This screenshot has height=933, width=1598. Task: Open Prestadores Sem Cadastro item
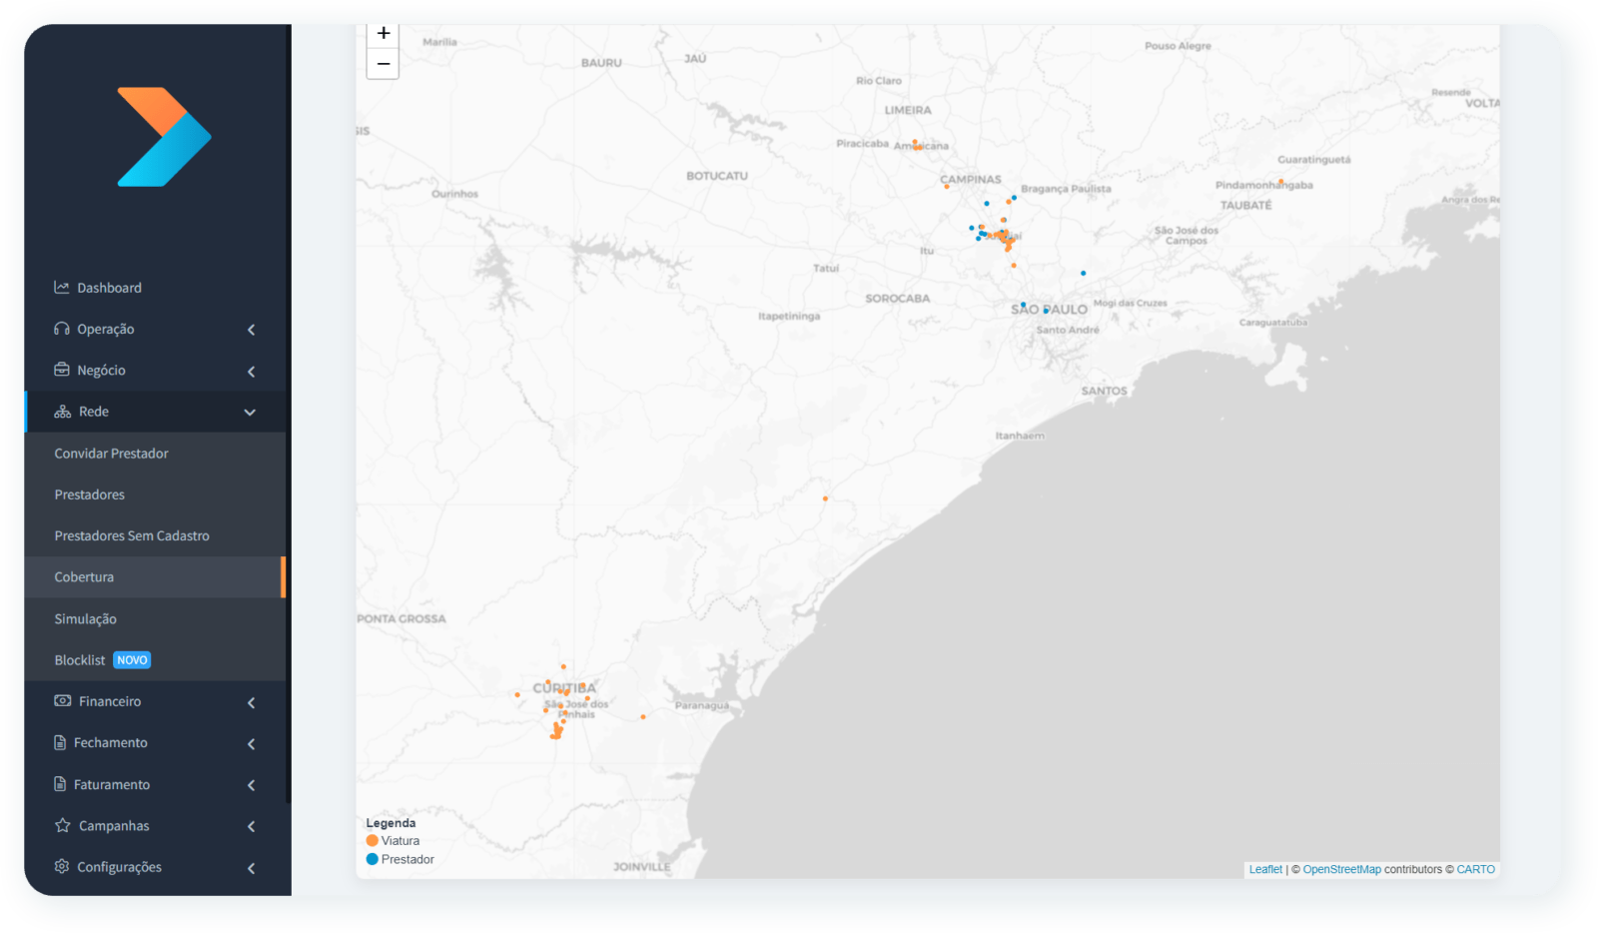155,535
